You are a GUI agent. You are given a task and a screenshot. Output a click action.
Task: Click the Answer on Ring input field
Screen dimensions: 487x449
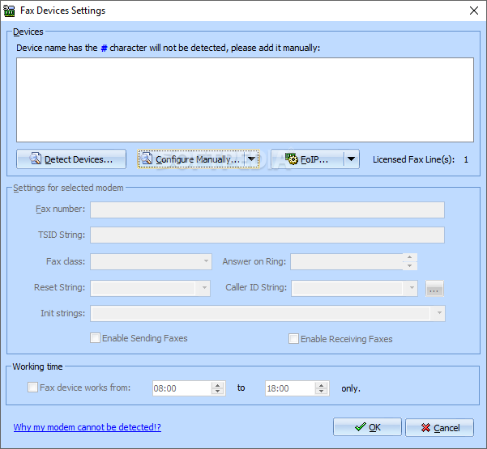tap(347, 261)
